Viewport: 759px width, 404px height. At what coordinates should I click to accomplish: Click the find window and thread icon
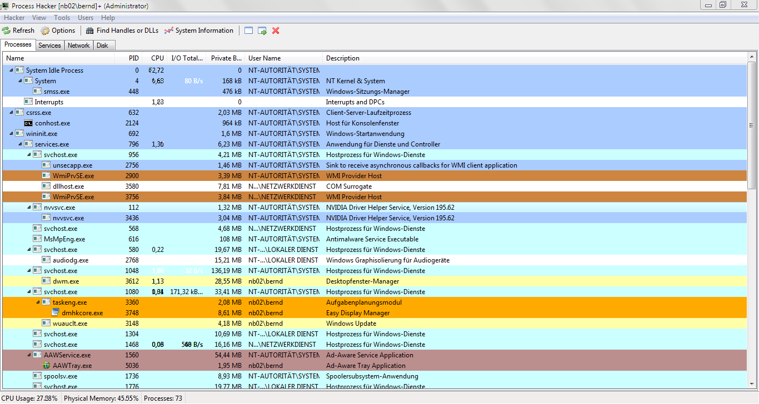coord(262,31)
